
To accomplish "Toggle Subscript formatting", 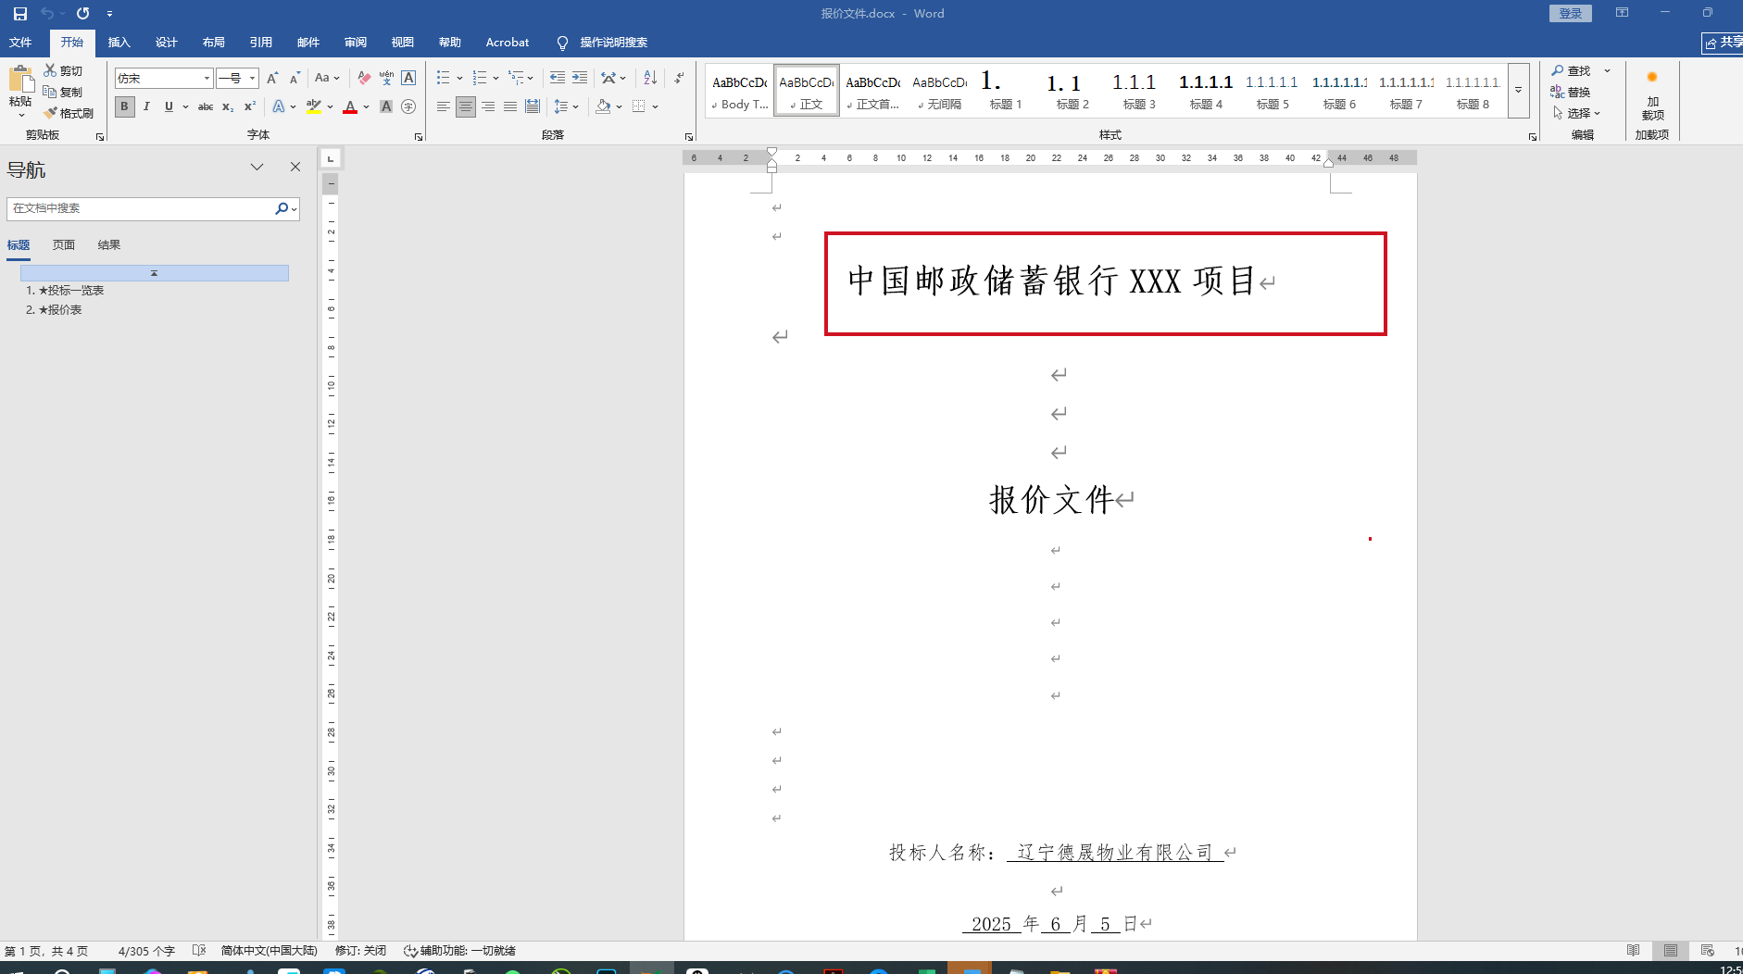I will pyautogui.click(x=228, y=106).
